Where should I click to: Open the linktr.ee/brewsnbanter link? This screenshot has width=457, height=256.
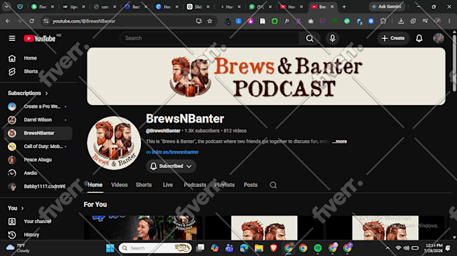[x=175, y=152]
